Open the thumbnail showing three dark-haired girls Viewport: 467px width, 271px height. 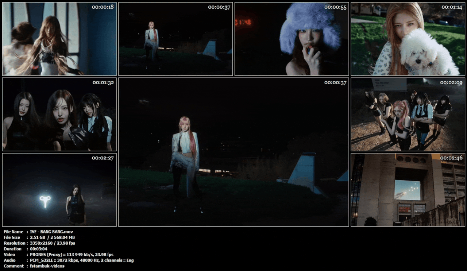click(x=59, y=115)
